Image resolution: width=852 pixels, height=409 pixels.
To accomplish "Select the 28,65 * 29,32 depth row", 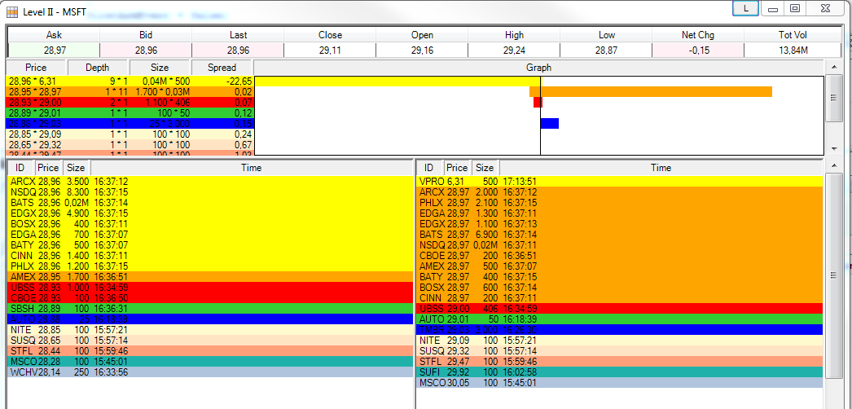I will tap(130, 145).
